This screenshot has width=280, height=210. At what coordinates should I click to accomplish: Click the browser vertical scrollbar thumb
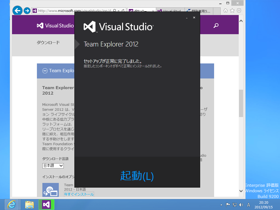(241, 103)
